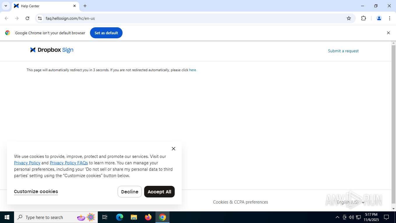Open File Explorer from taskbar
The height and width of the screenshot is (223, 396).
click(134, 217)
